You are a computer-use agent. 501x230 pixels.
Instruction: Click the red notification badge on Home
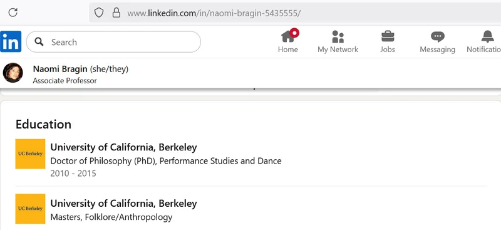click(294, 33)
